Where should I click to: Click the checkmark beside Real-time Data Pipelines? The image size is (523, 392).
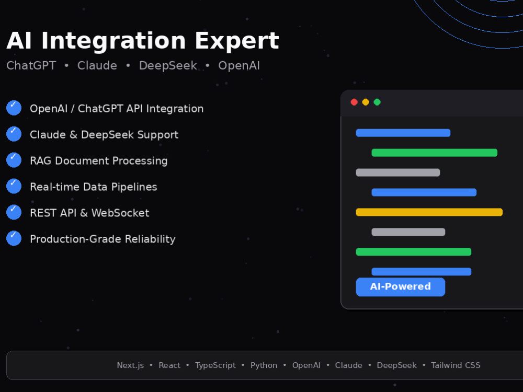(x=14, y=186)
